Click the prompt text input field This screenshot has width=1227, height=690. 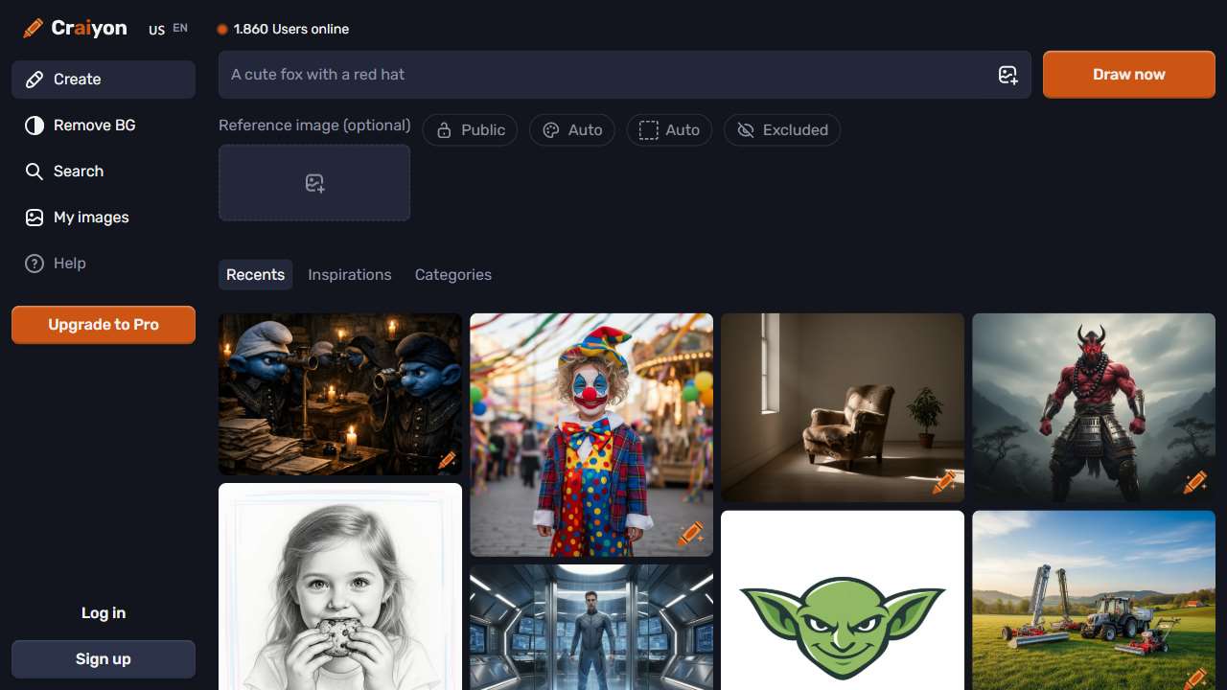604,75
